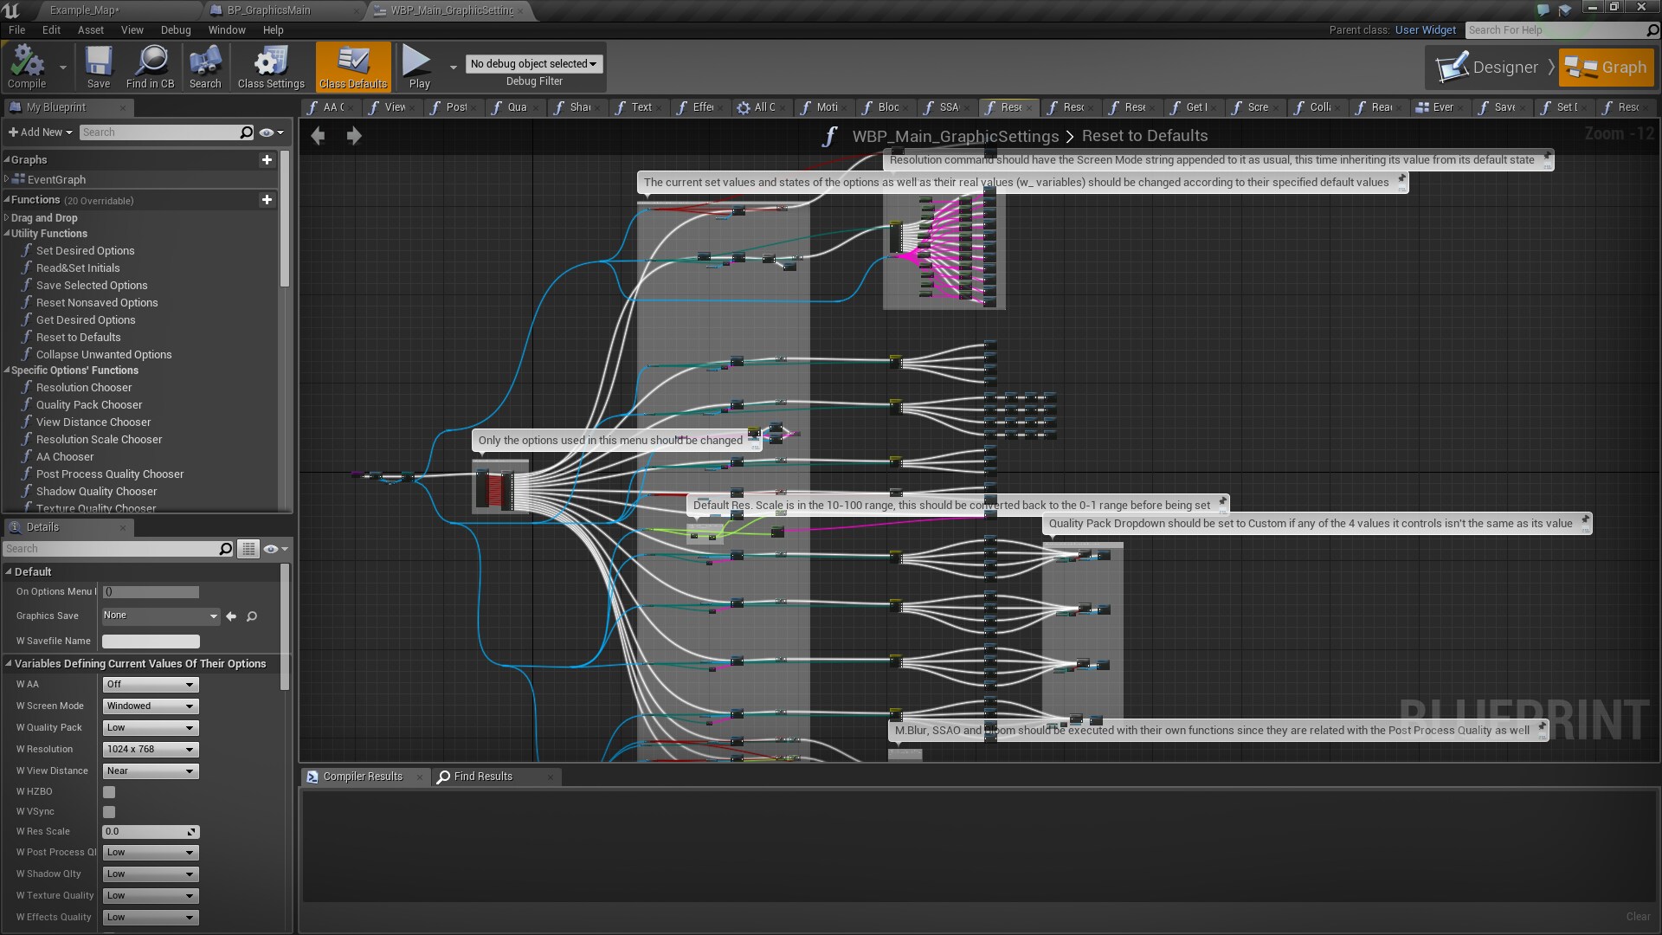
Task: Enable the W VSync checkbox
Action: click(x=108, y=812)
